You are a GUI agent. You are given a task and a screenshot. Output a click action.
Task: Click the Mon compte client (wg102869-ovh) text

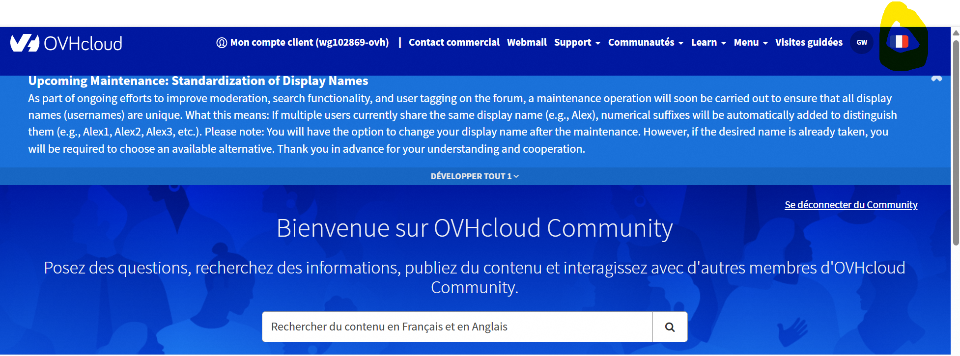[x=310, y=43]
